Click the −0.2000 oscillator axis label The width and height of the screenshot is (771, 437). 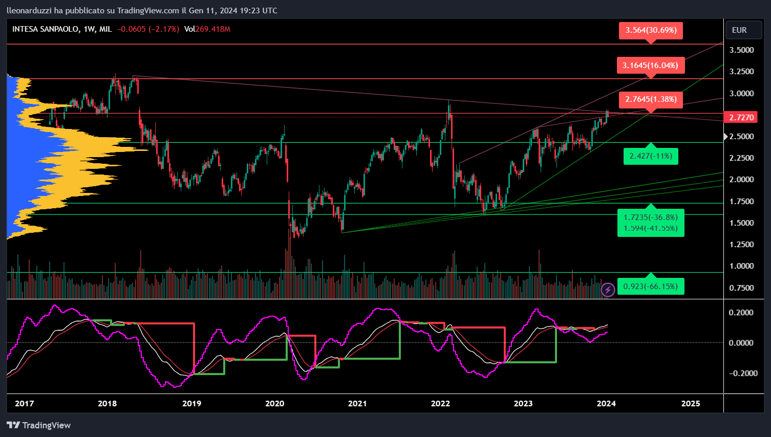tap(743, 373)
